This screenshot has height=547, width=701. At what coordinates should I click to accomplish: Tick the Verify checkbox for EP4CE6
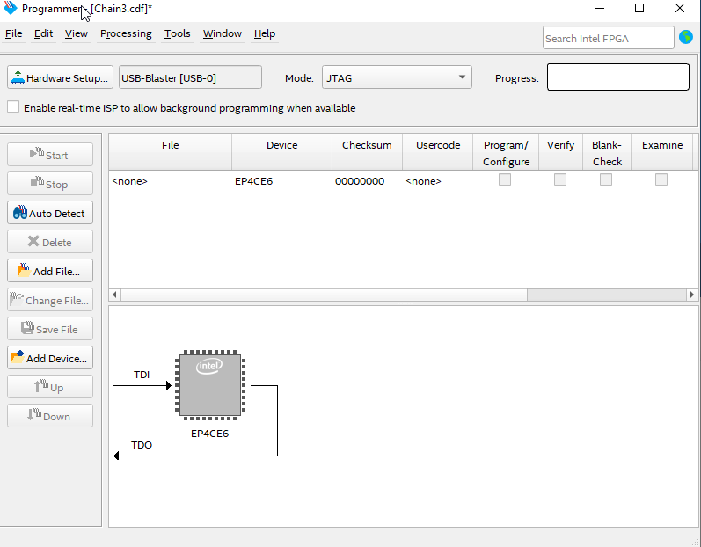pos(559,180)
